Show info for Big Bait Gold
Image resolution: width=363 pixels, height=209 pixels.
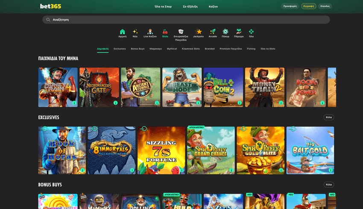(x=331, y=170)
